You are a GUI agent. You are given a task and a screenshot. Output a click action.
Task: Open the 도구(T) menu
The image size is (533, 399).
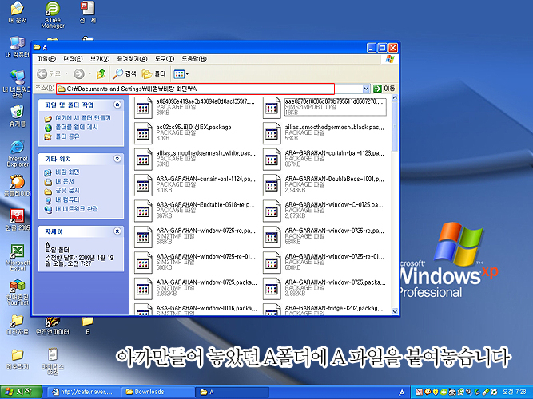[x=164, y=59]
